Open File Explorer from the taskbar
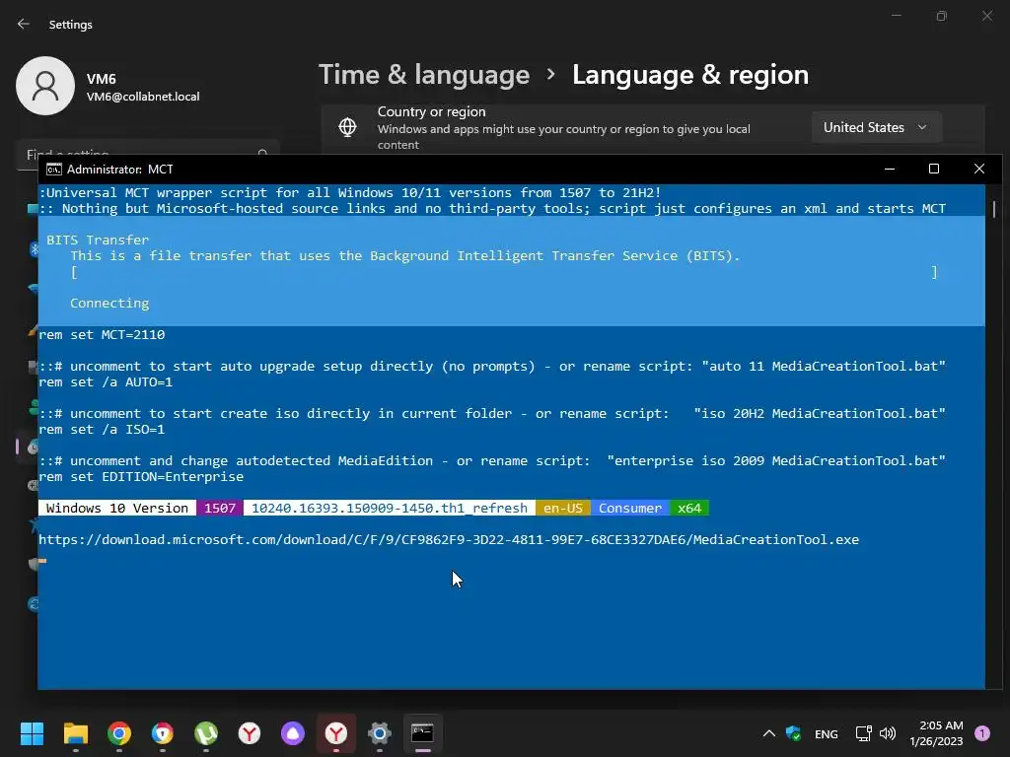The image size is (1010, 757). (x=75, y=733)
